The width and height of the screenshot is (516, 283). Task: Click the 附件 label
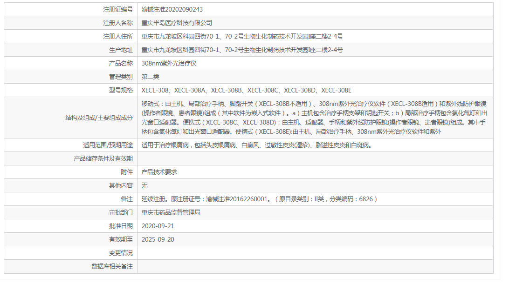coord(127,172)
